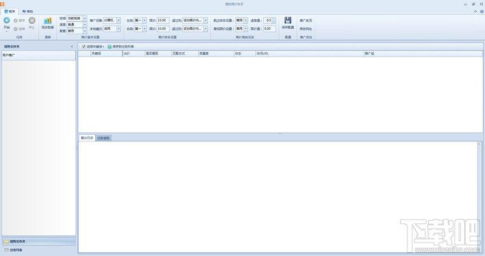This screenshot has height=256, width=485.
Task: Click the 虚高值 spinner field showing 0.5
Action: tap(269, 20)
